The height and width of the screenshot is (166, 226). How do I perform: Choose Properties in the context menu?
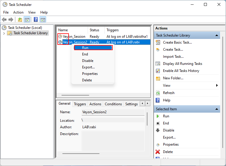click(x=90, y=74)
